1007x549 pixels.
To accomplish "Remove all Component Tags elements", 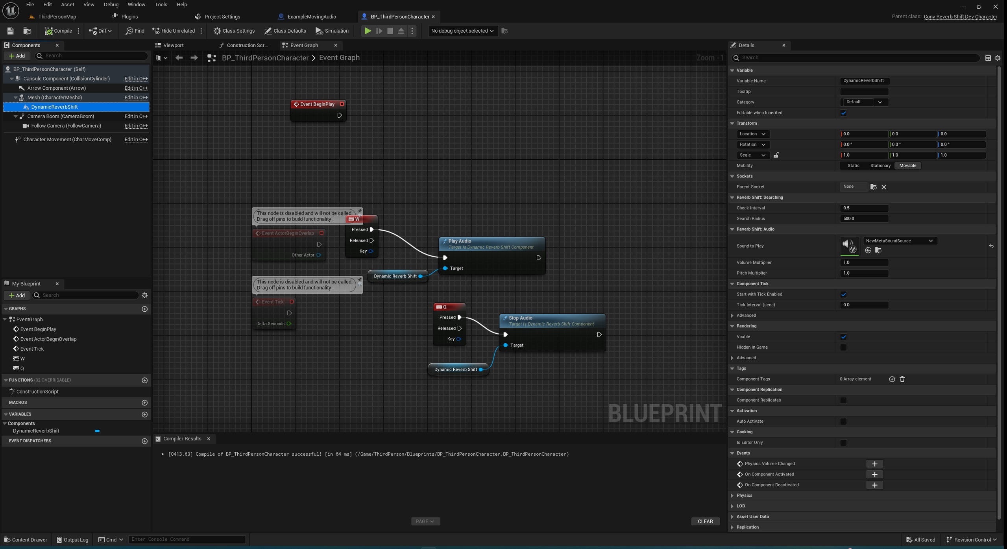I will [902, 379].
